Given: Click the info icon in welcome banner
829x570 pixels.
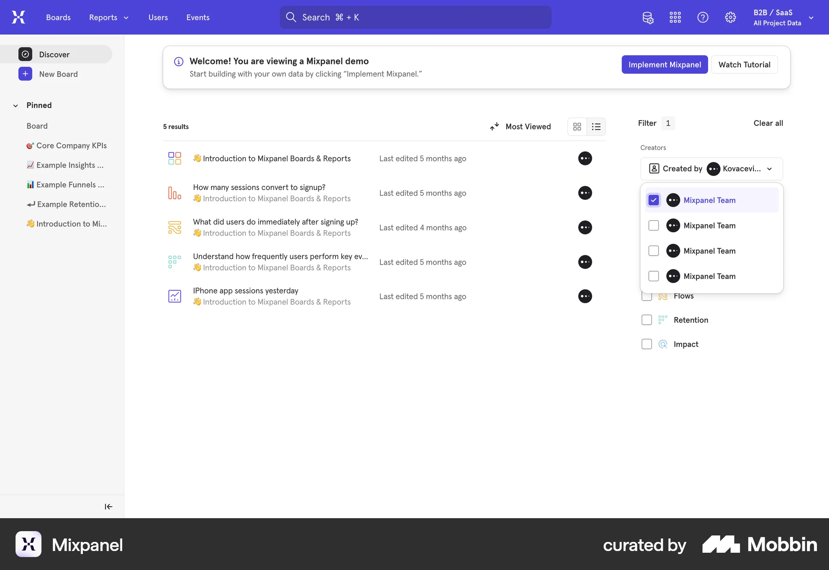Looking at the screenshot, I should pyautogui.click(x=179, y=62).
